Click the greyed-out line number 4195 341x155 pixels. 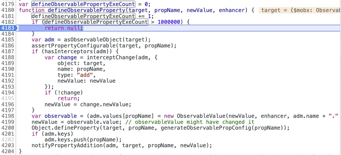tap(8, 98)
